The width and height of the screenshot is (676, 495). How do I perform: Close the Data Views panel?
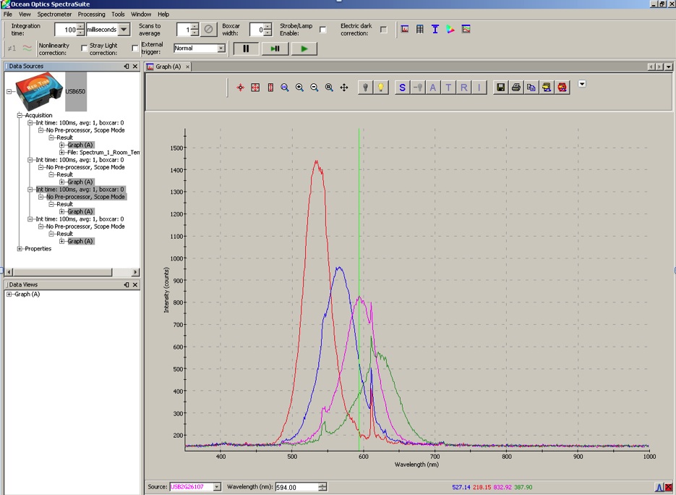coord(135,285)
